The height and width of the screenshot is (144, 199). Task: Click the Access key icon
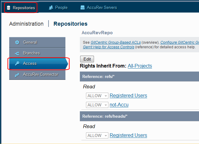[x=17, y=64]
